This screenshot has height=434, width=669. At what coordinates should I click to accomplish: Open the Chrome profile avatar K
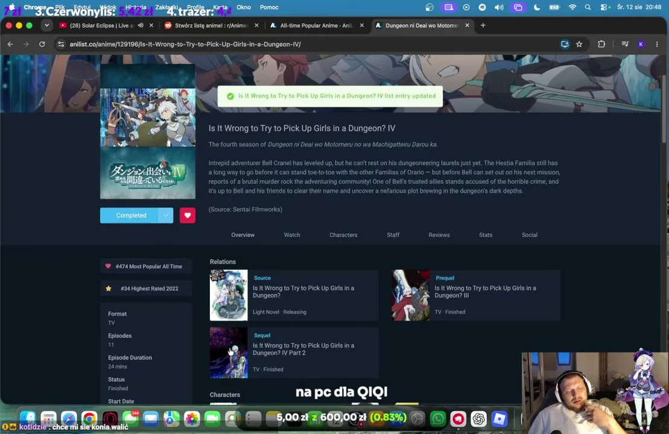pos(641,44)
